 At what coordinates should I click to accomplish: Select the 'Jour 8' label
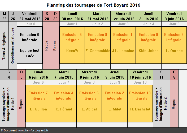[89, 82]
